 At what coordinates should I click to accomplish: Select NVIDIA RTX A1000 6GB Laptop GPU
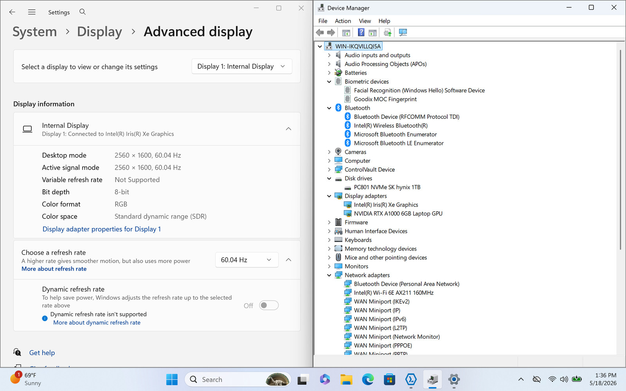click(x=398, y=213)
